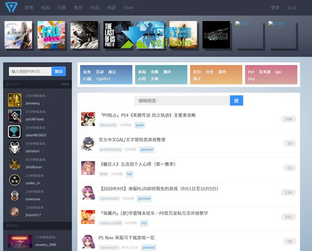The image size is (312, 251).
Task: Open post 官方中文GAL/文字冒险类游戏整理
Action: (132, 140)
